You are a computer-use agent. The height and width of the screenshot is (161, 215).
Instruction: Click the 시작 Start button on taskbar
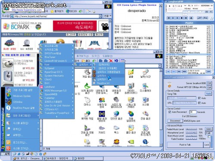click(x=6, y=154)
